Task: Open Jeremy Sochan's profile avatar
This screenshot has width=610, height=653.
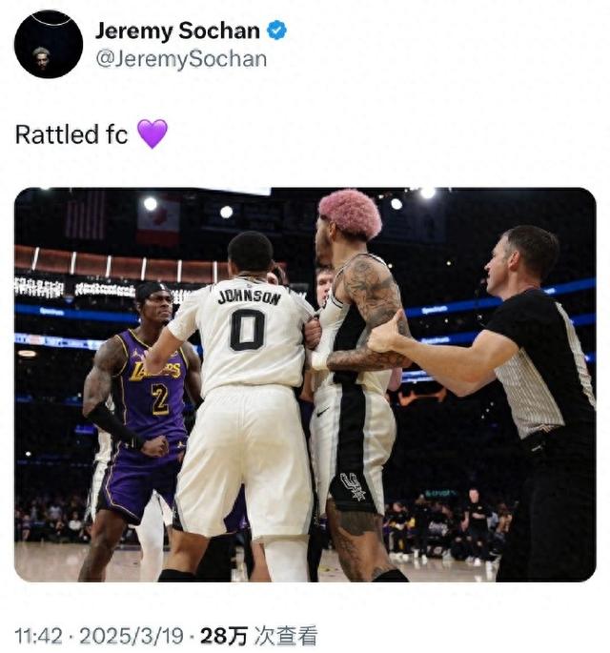Action: click(49, 44)
